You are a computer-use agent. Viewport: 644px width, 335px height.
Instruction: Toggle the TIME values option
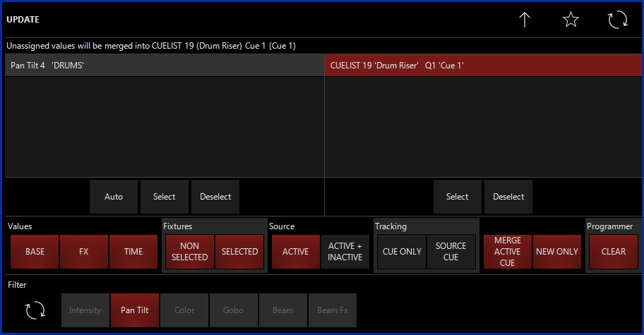[133, 252]
